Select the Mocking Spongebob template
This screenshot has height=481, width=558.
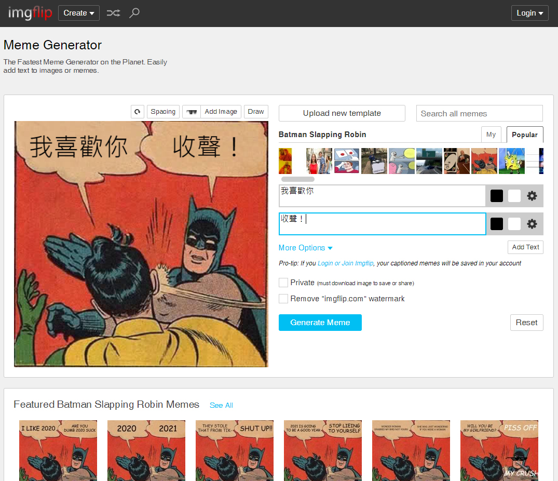pos(512,161)
